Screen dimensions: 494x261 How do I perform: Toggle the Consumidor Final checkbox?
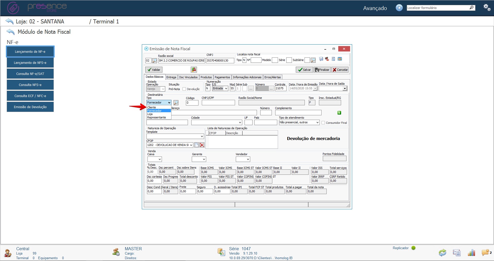[323, 123]
